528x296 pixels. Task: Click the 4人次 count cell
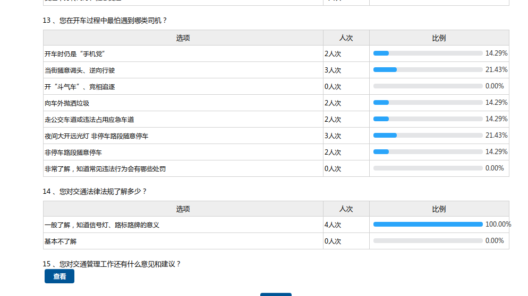point(333,225)
